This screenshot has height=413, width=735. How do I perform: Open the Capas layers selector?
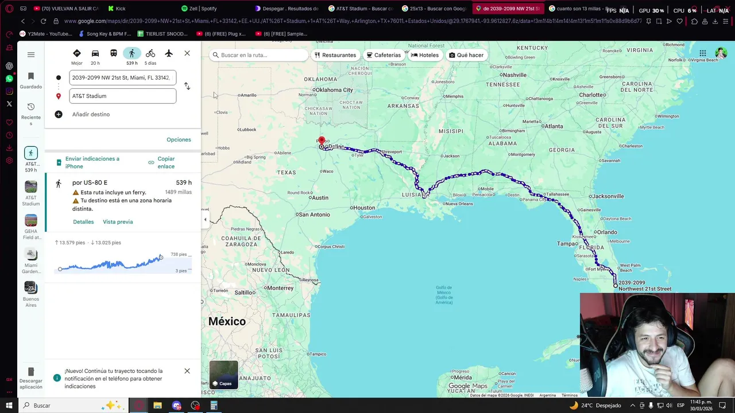tap(224, 375)
